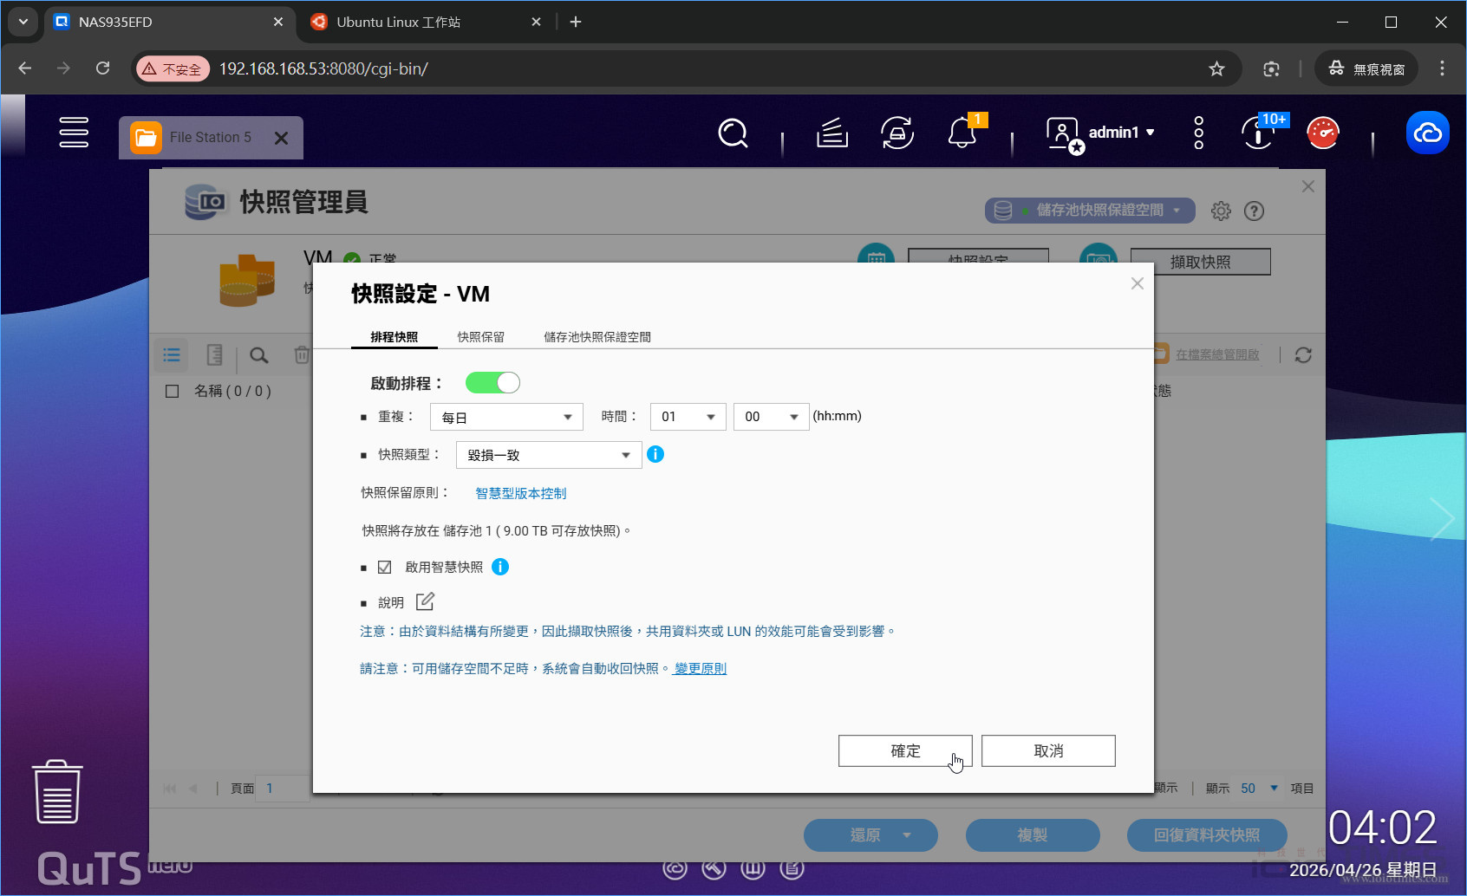1467x896 pixels.
Task: Disable the 啟動排程 schedule toggle
Action: click(x=492, y=382)
